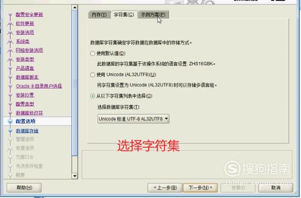
Task: Open the 产品语言 step link
Action: 25,68
